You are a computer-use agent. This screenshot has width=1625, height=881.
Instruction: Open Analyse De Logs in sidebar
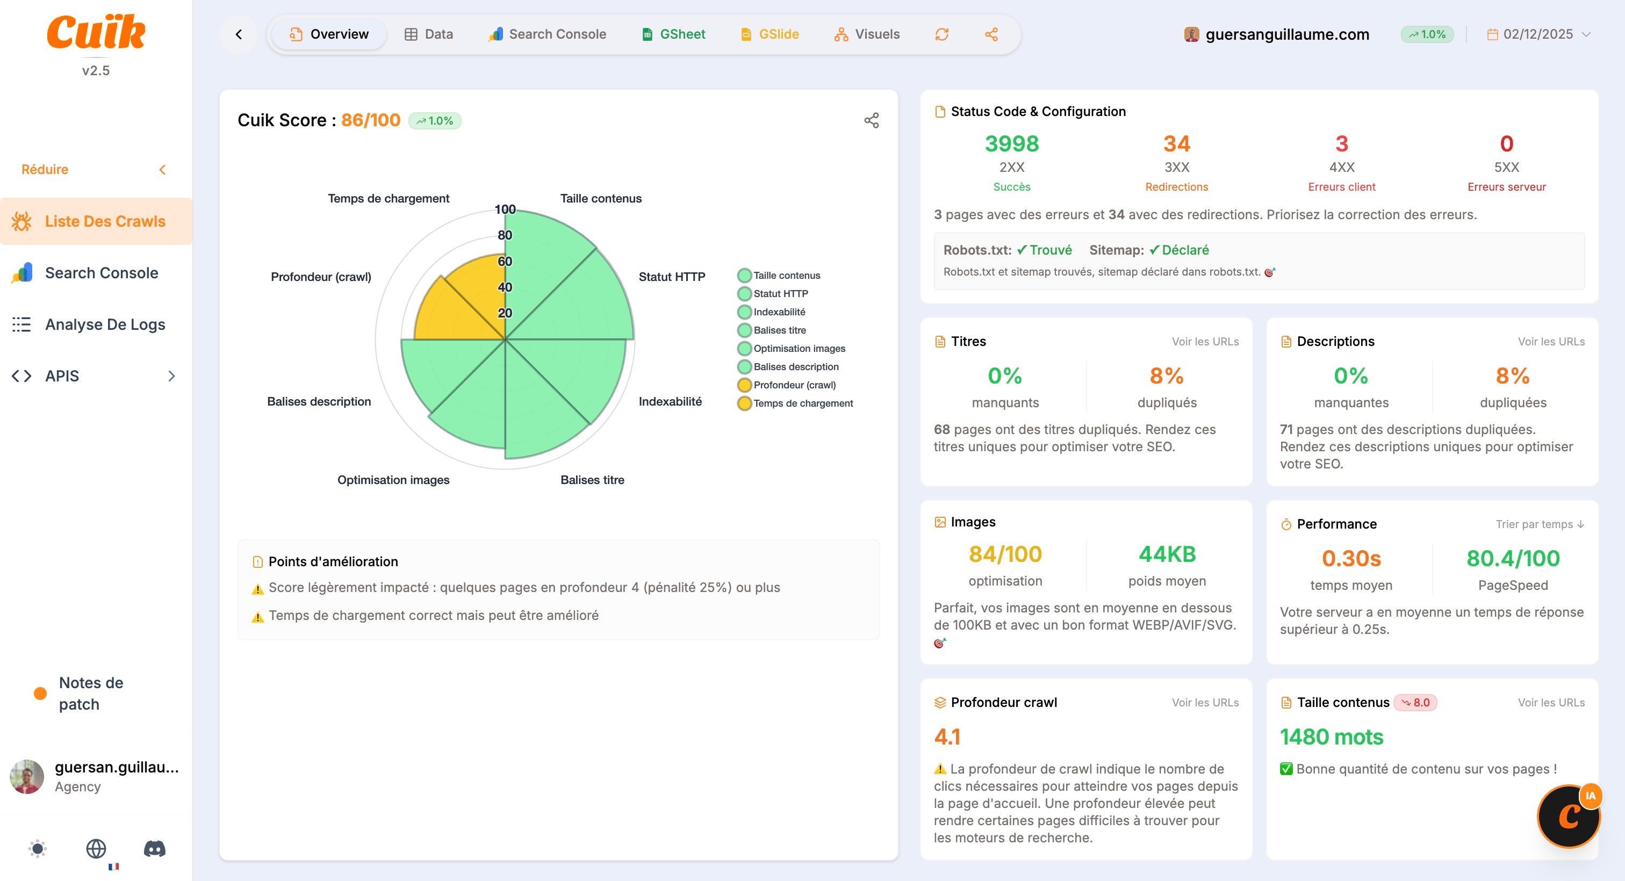[105, 324]
